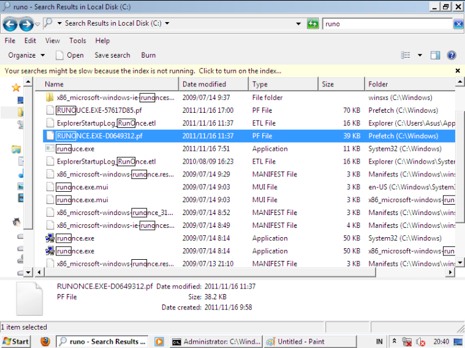
Task: Open the view options dropdown arrow
Action: coord(420,55)
